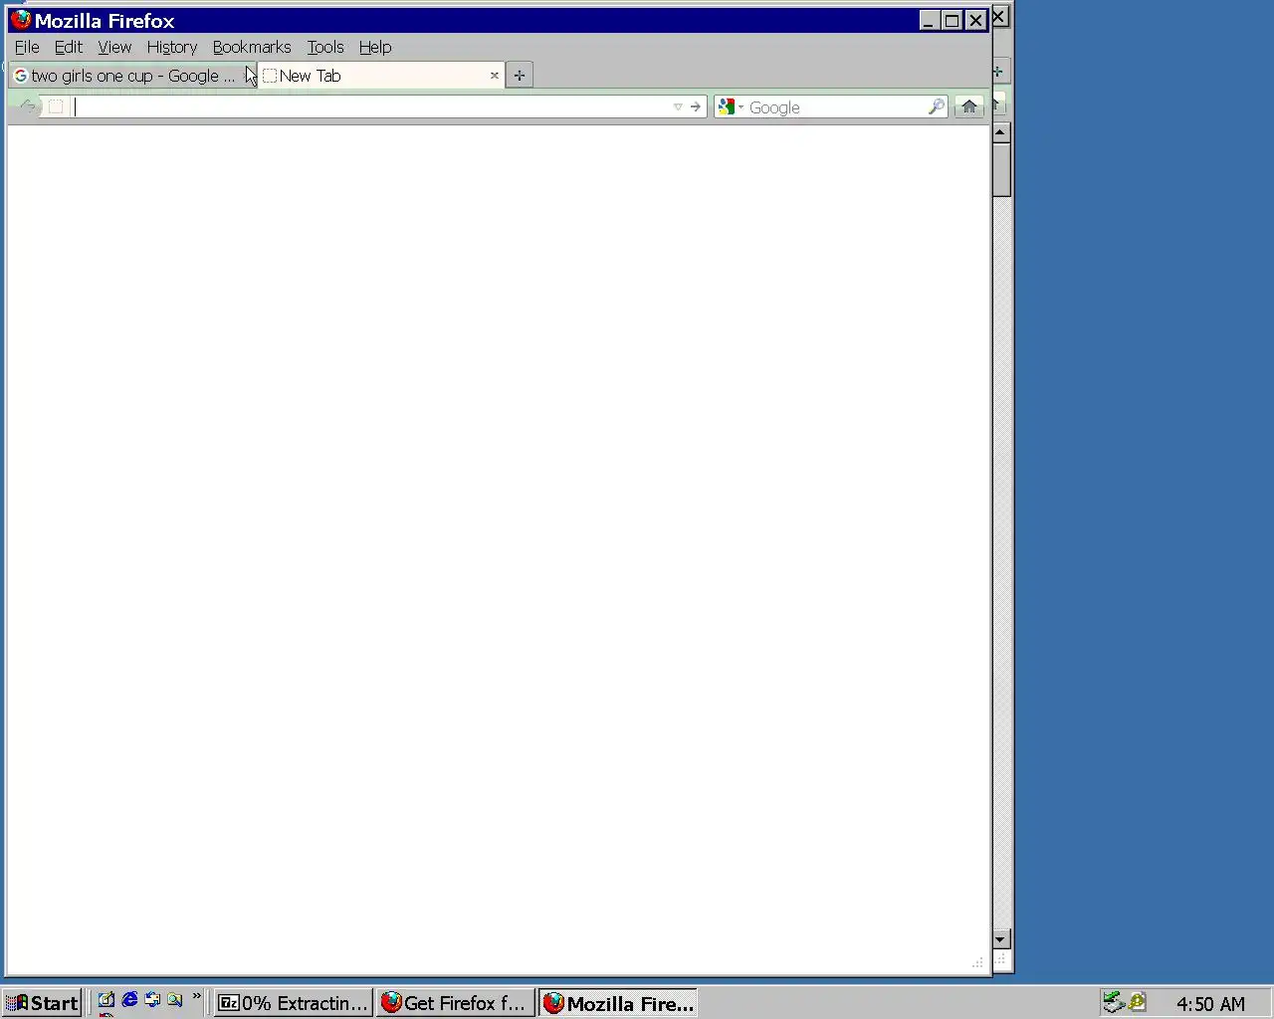Viewport: 1274px width, 1019px height.
Task: Open the History menu
Action: click(172, 47)
